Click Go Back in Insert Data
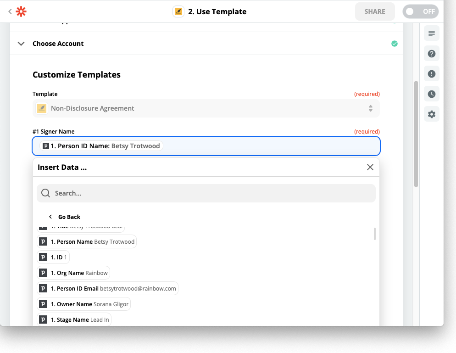The width and height of the screenshot is (456, 353). [65, 217]
